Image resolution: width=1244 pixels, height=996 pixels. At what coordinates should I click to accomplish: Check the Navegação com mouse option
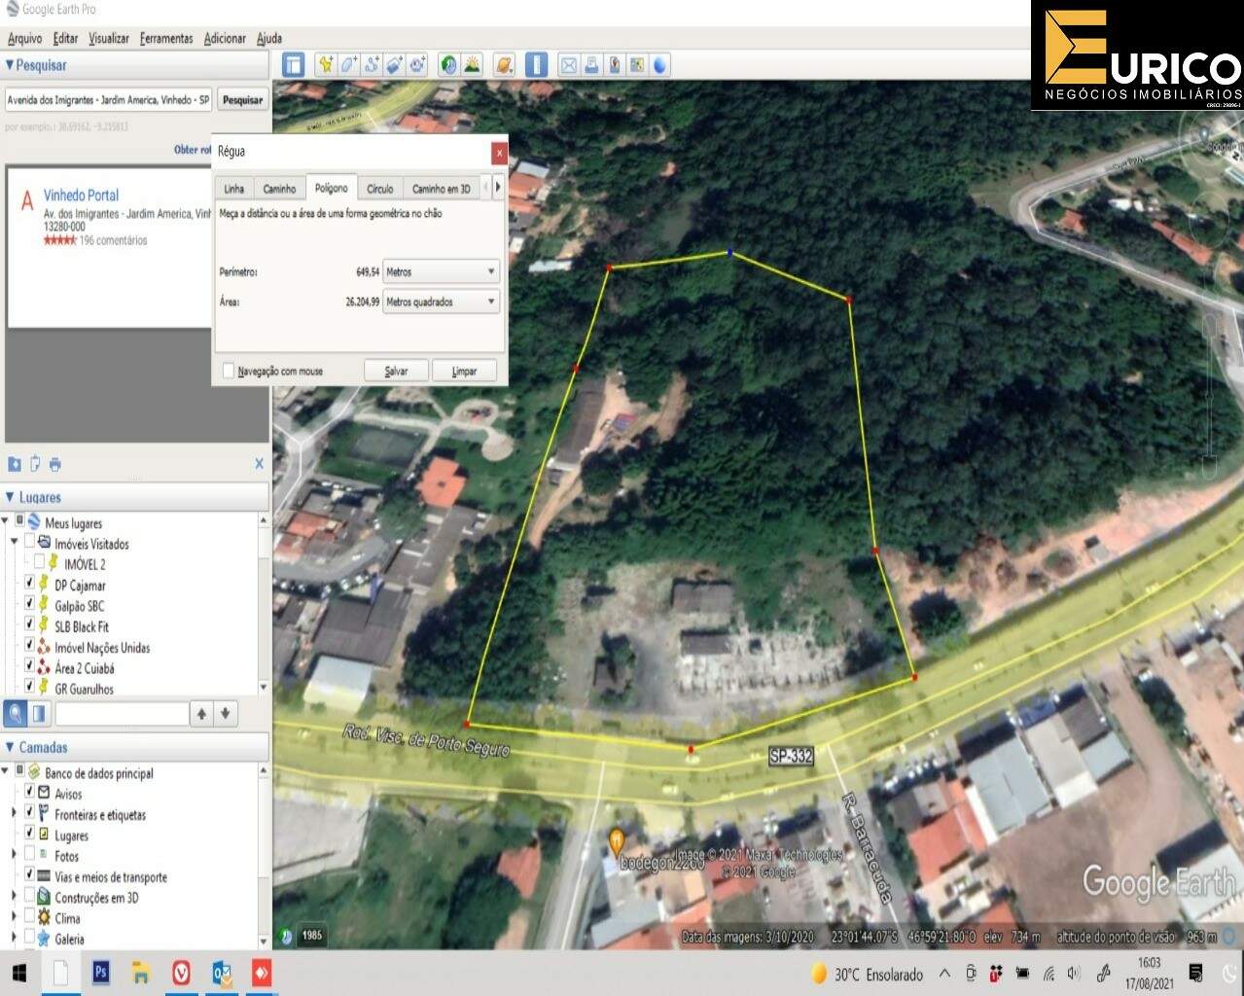[229, 371]
